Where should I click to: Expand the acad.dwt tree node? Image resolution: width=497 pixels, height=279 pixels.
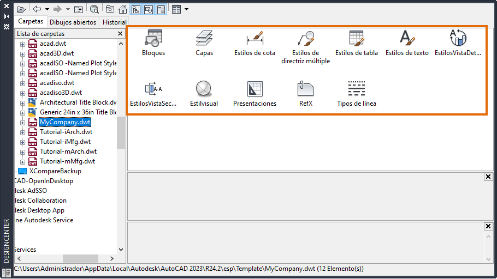(x=22, y=44)
